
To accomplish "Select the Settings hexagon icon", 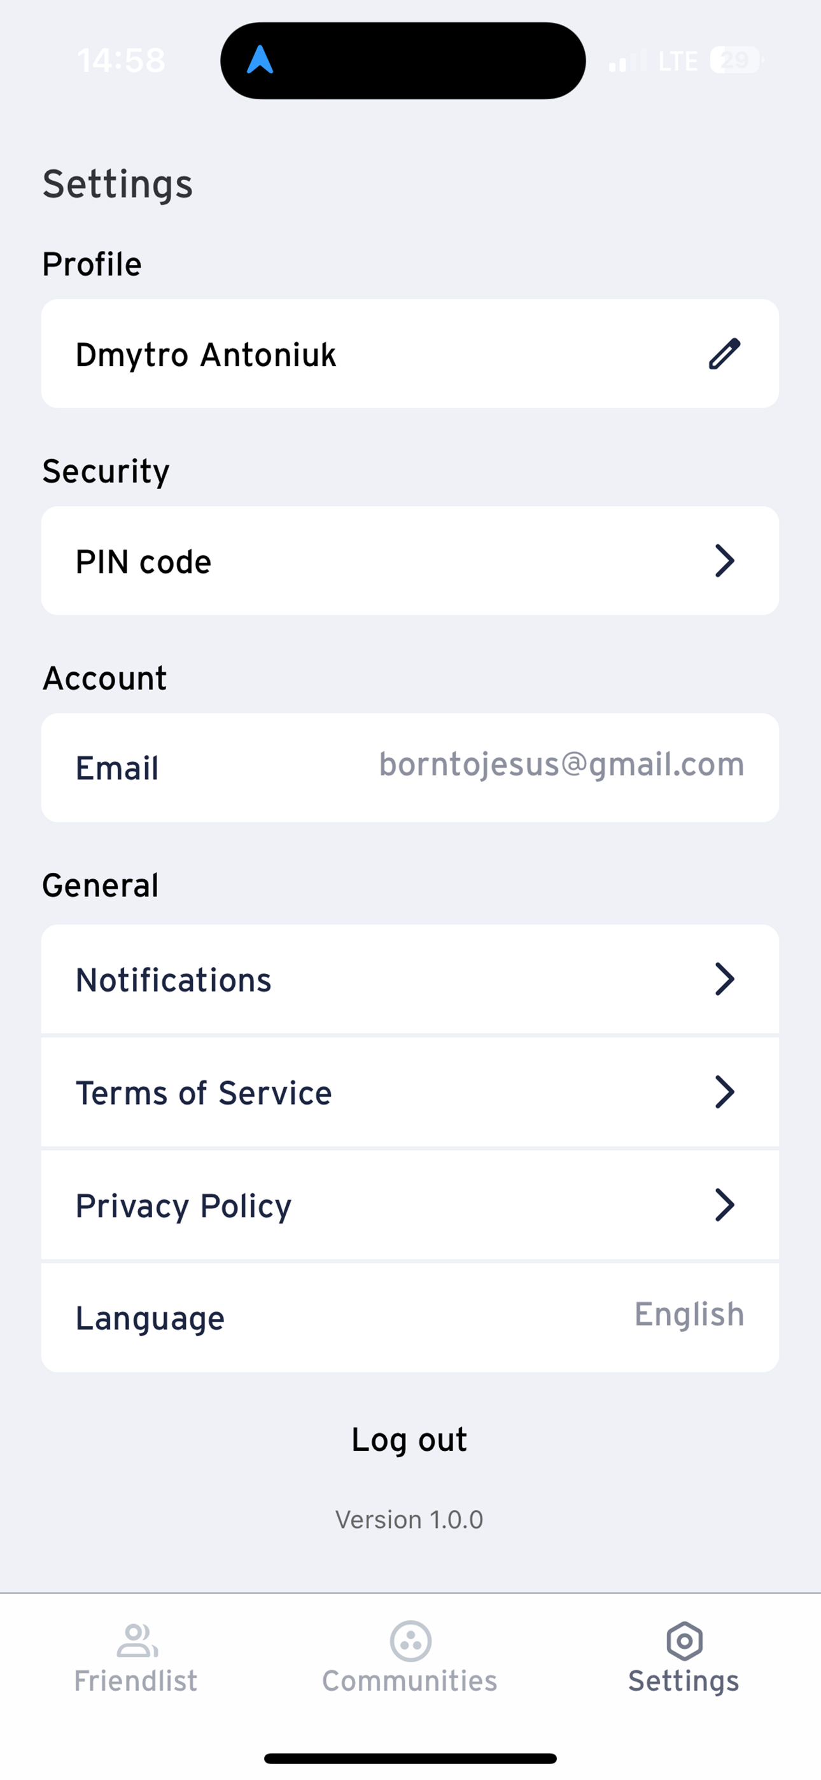I will 684,1641.
